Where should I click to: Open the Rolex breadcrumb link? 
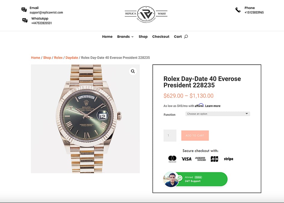click(58, 57)
